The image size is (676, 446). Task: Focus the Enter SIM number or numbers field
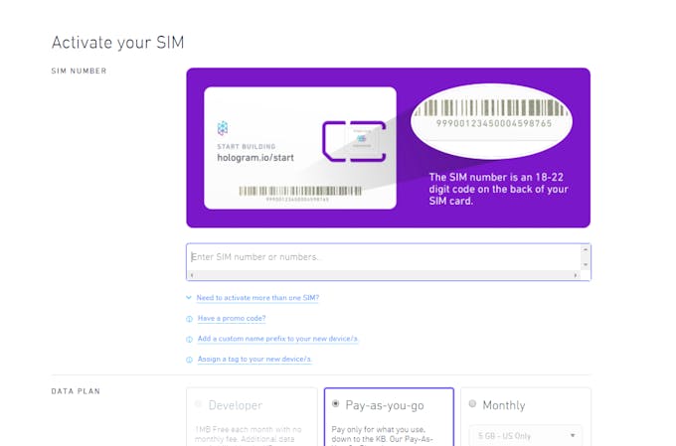point(384,257)
